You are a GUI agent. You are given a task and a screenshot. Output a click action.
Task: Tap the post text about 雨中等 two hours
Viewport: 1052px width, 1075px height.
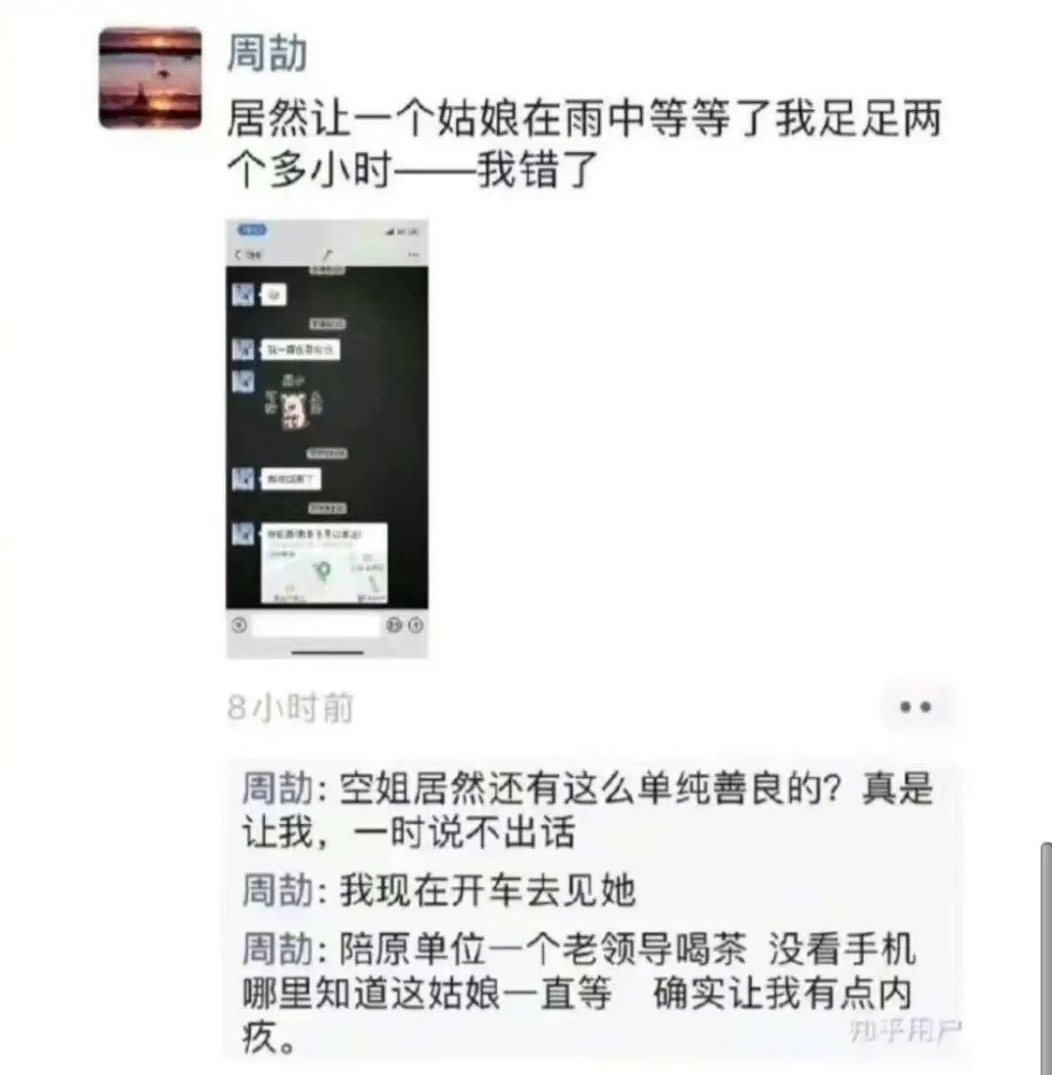click(583, 144)
